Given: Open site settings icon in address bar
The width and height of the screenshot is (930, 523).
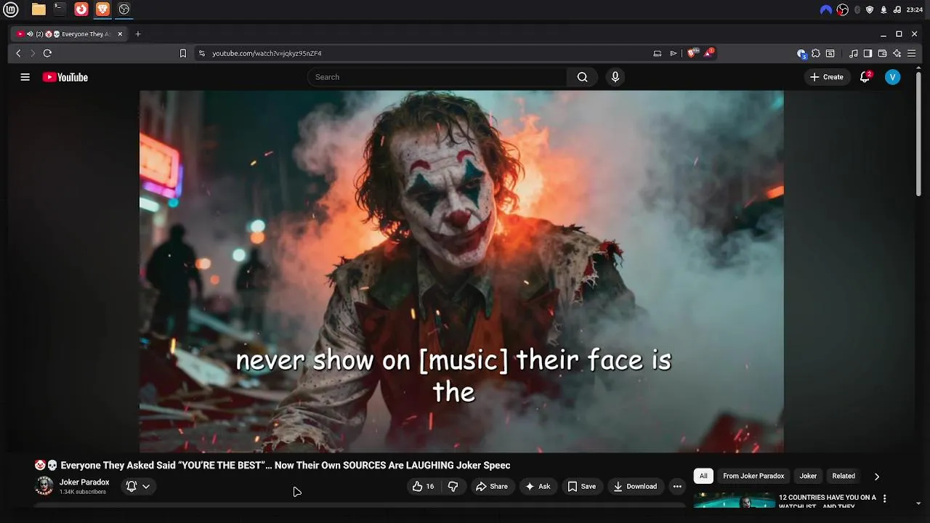Looking at the screenshot, I should tap(202, 53).
